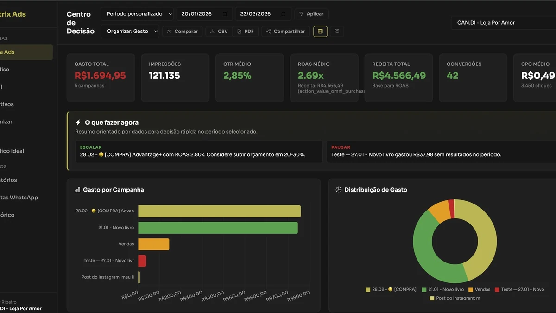Click the Comparar button
Screen dimensions: 556x313
coord(182,31)
